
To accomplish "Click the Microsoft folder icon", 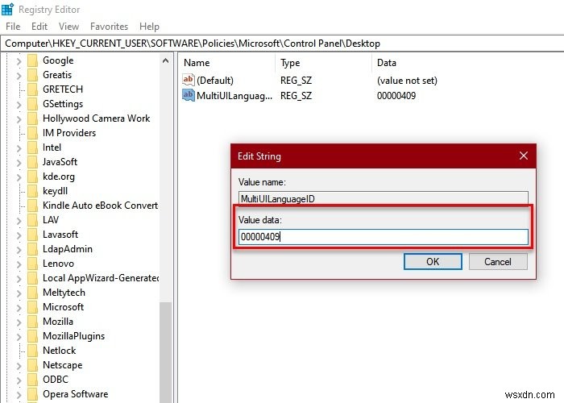I will (32, 307).
